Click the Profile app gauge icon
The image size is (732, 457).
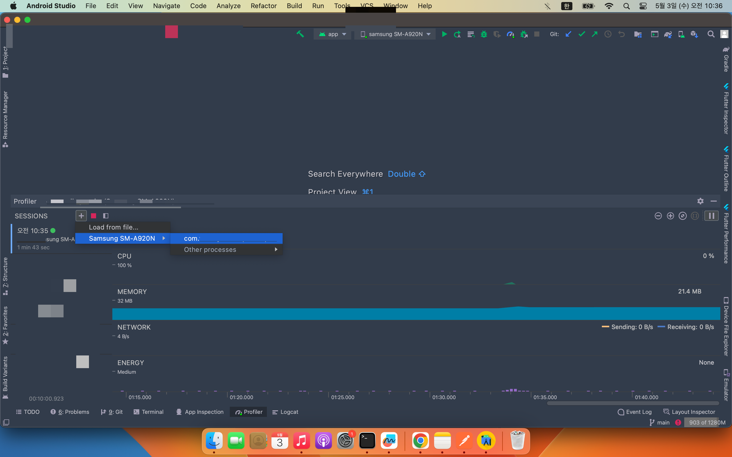point(510,34)
